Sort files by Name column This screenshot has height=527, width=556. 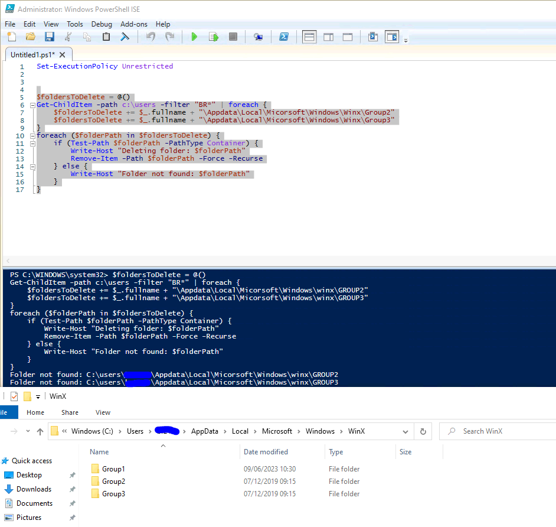[x=99, y=452]
